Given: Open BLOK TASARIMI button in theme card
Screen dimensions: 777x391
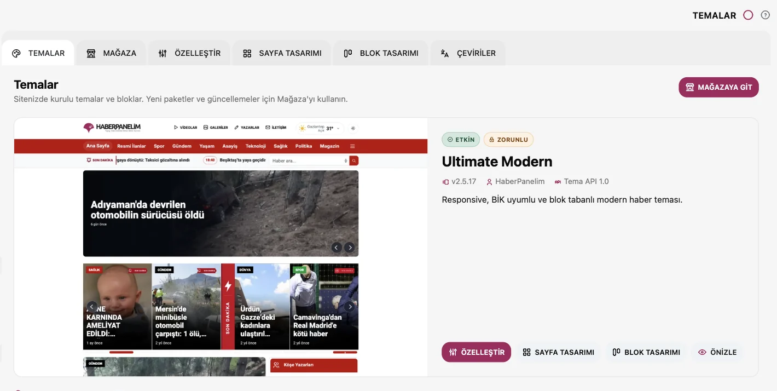Looking at the screenshot, I should pos(646,352).
